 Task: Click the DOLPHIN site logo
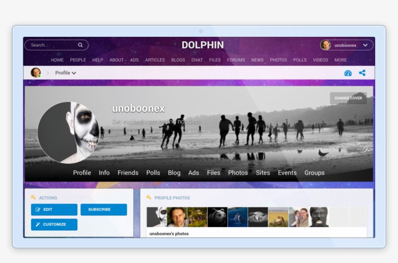click(x=202, y=45)
